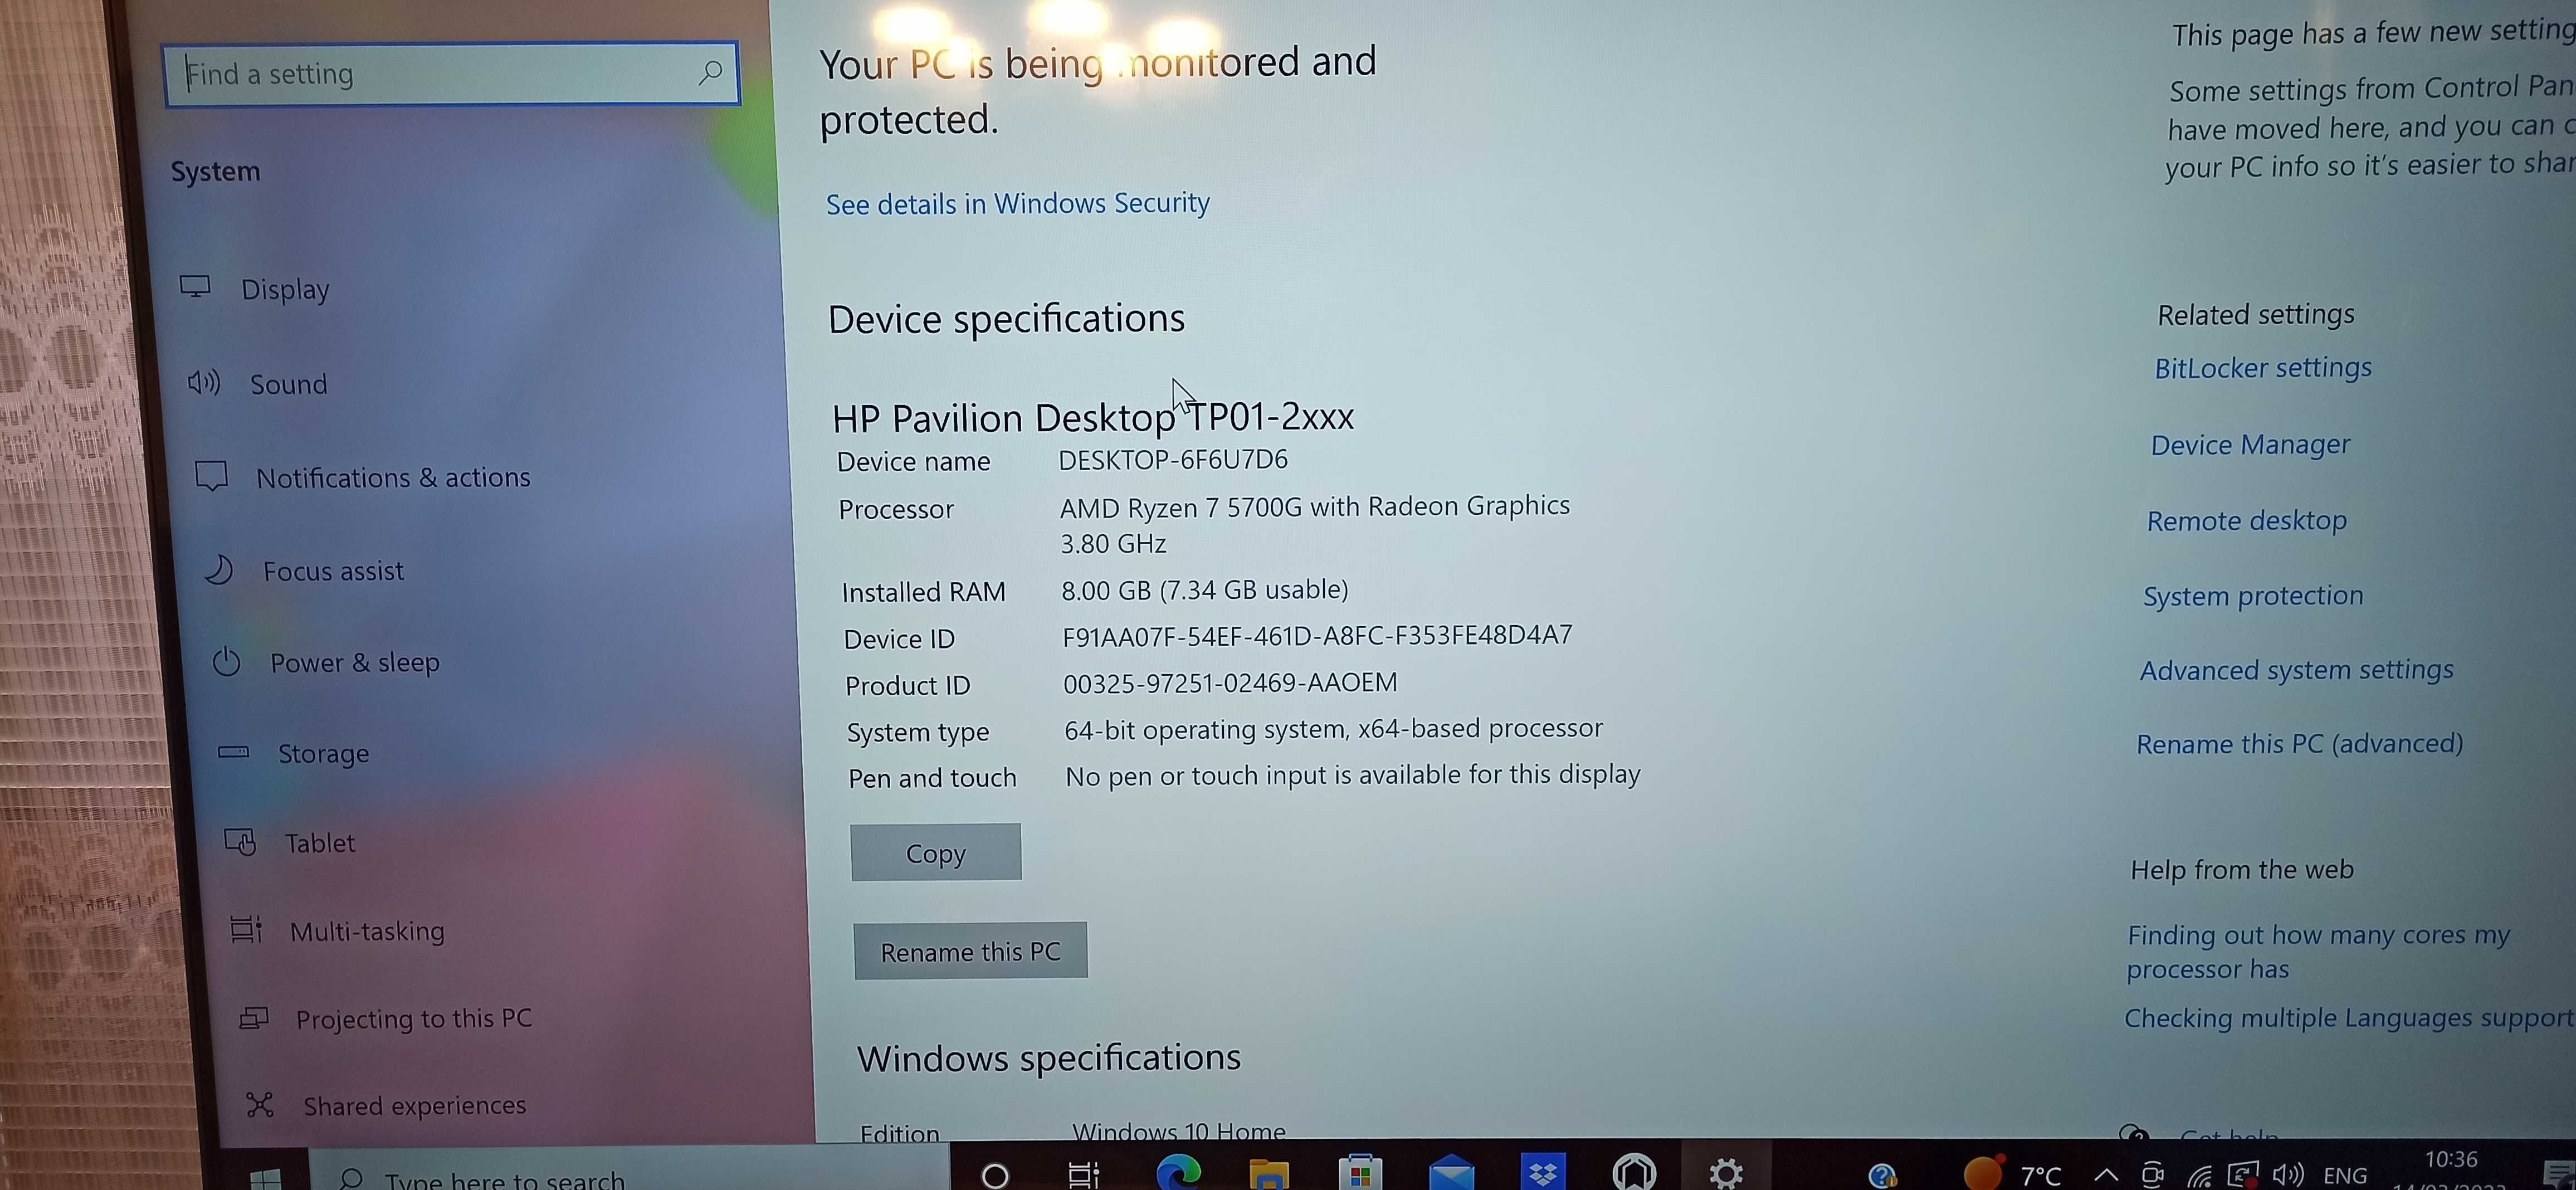Click the Rename this PC button
The image size is (2576, 1190).
(970, 951)
